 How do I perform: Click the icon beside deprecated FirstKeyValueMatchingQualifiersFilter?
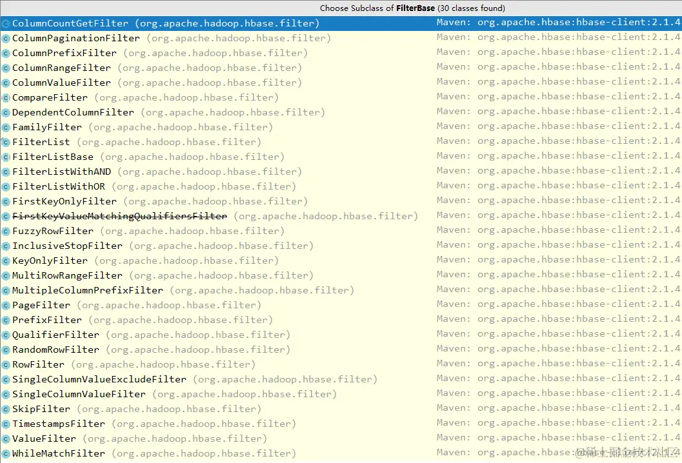point(6,216)
